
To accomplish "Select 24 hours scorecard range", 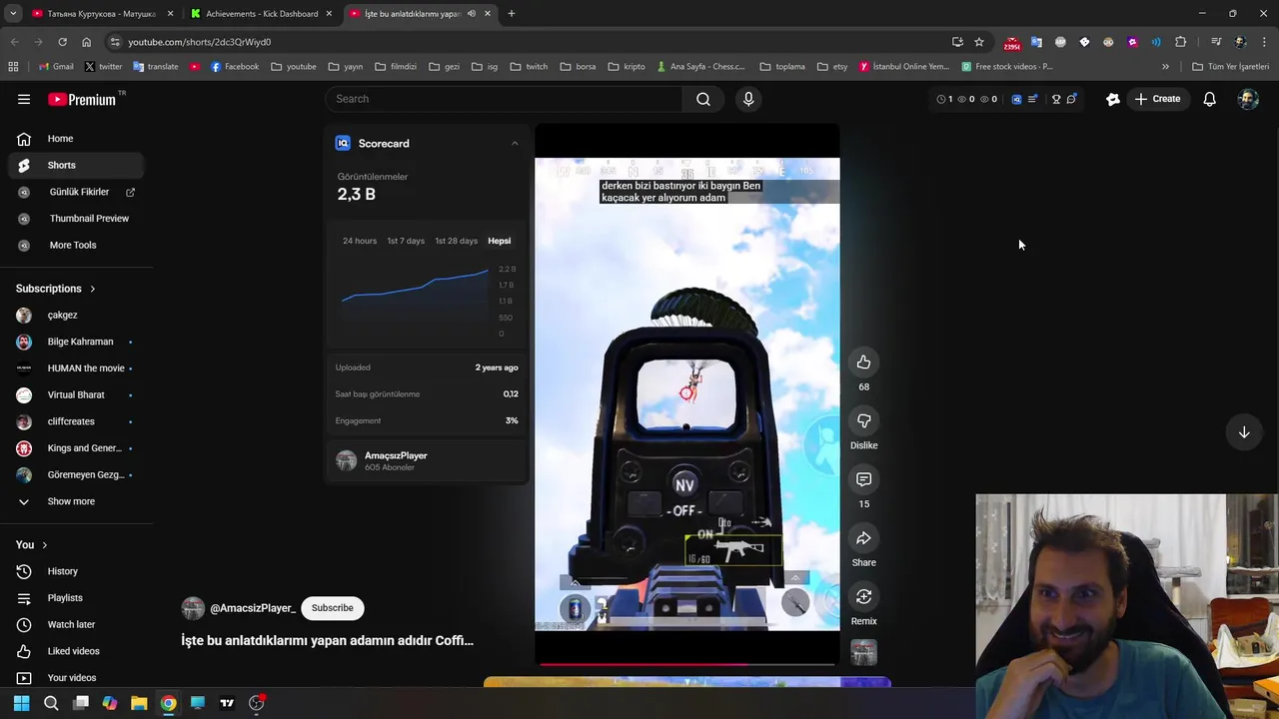I will point(360,241).
